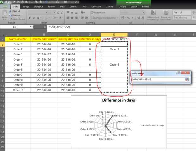Click the insert function fx icon
This screenshot has height=151, width=196.
(45, 27)
